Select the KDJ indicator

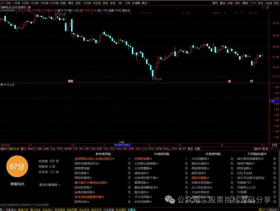coord(138,149)
